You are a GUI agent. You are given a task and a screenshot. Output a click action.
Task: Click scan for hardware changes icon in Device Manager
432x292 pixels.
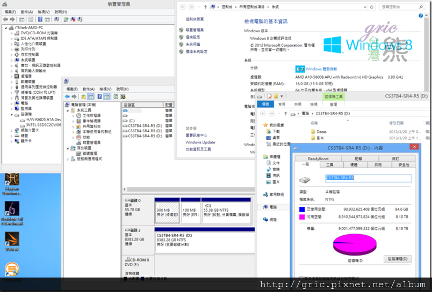click(x=80, y=19)
